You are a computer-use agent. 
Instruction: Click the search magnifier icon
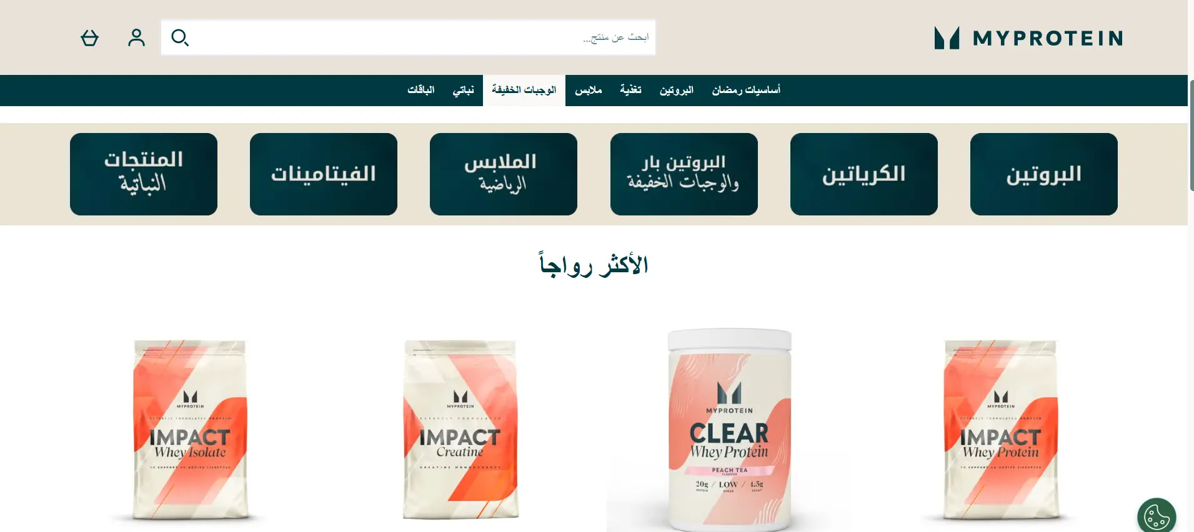tap(180, 38)
